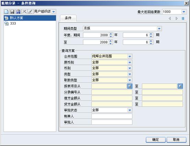The height and width of the screenshot is (146, 190).
Task: Expand the 期间类型 dropdown
Action: click(x=159, y=29)
